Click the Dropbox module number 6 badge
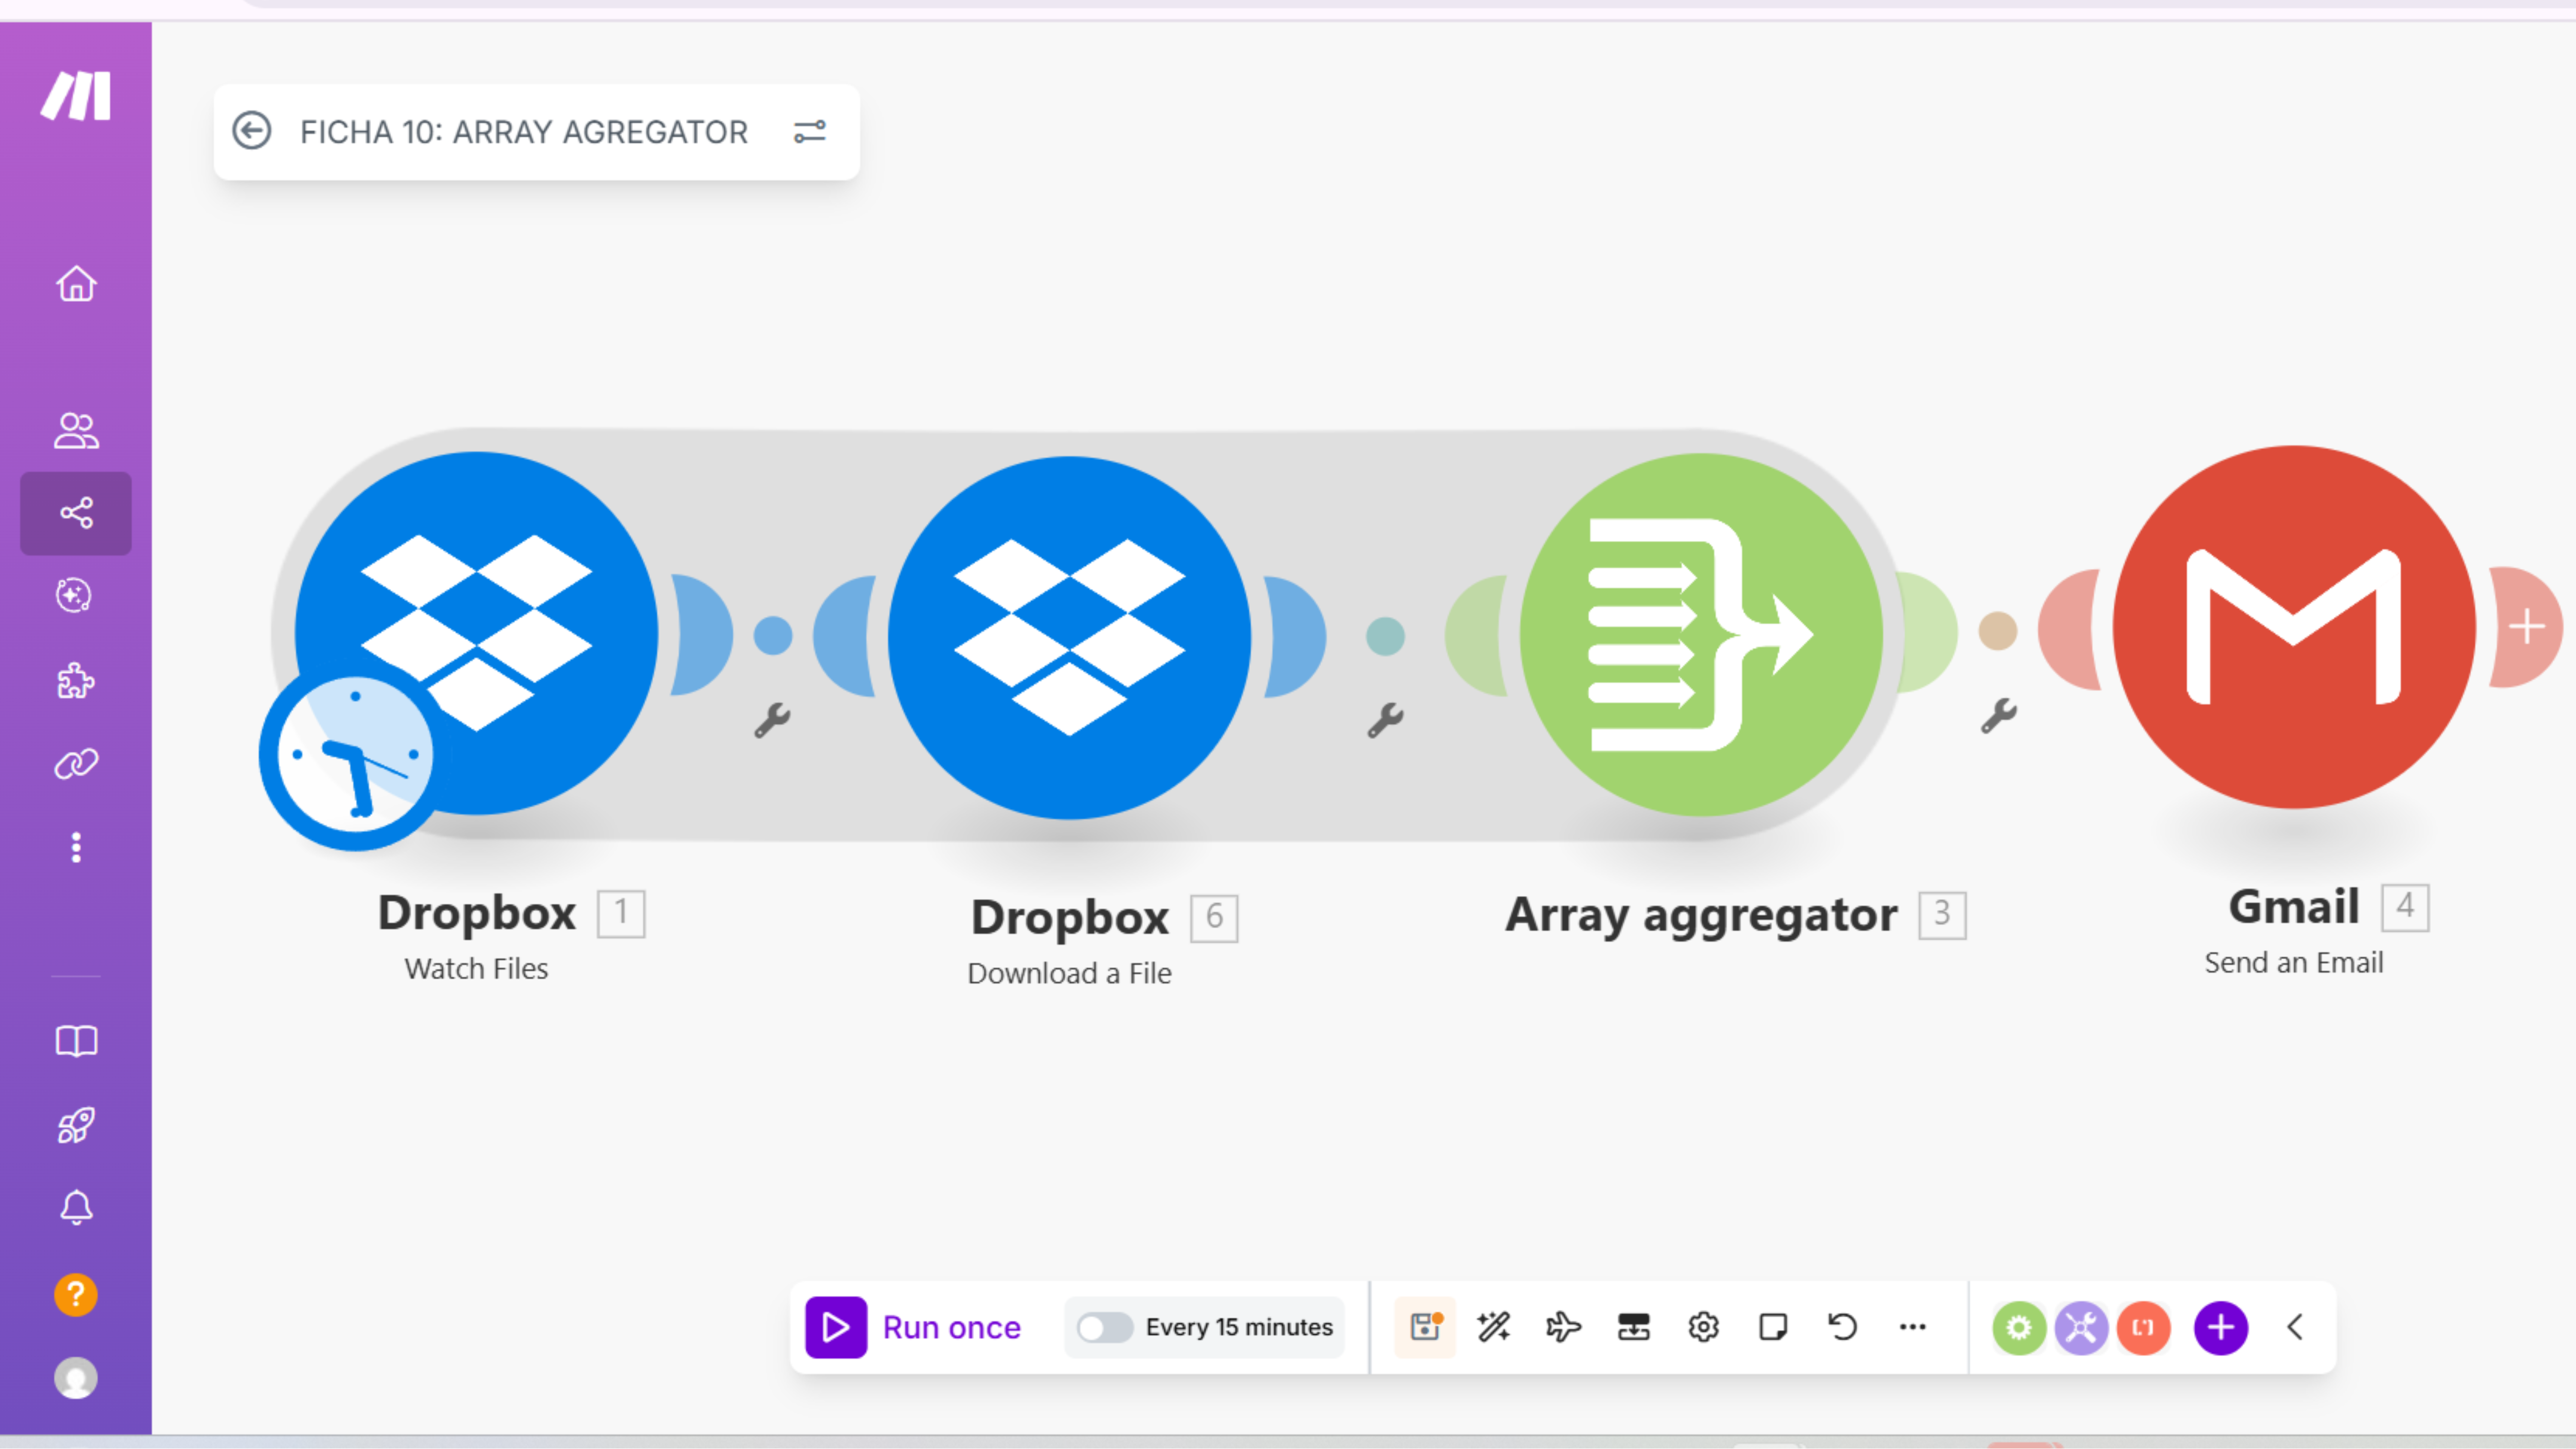The image size is (2576, 1449). click(1214, 918)
